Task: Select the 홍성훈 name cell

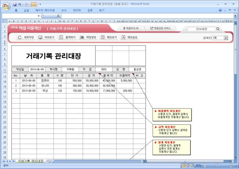Action: (137, 70)
